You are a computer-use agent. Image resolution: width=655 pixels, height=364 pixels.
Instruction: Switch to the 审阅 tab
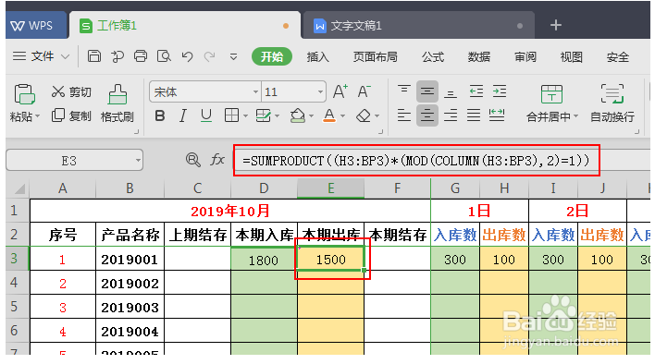click(x=525, y=56)
